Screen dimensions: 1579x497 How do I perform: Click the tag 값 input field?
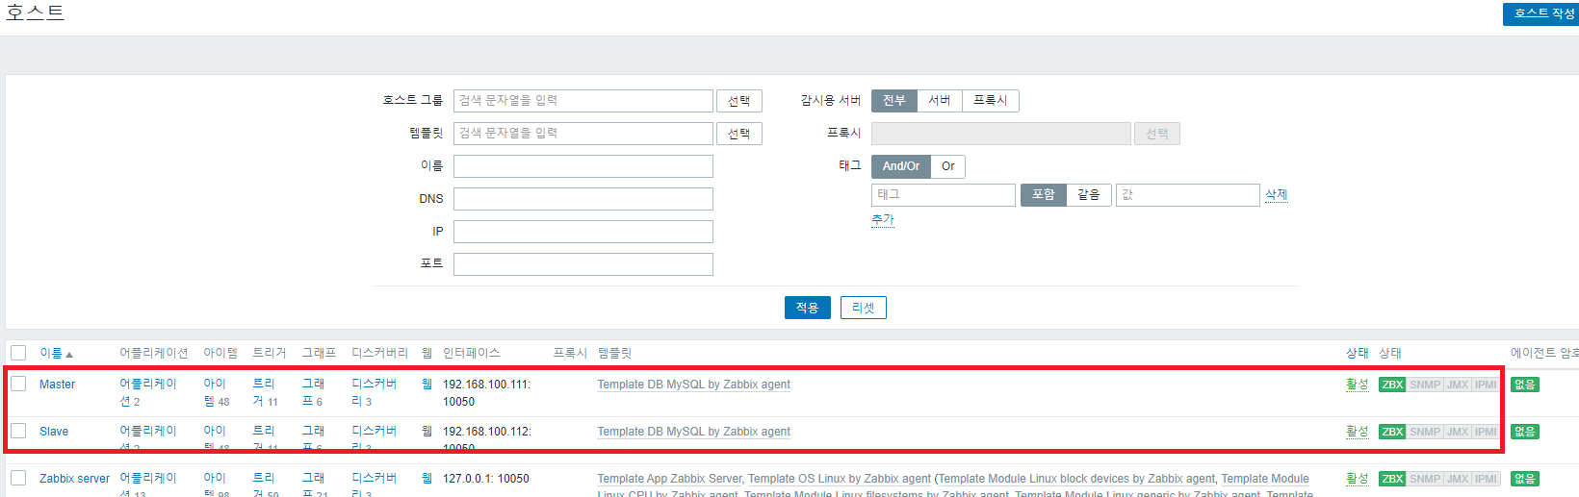click(x=1188, y=195)
